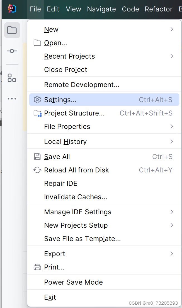This screenshot has width=182, height=308.
Task: Click the printer icon beside Print
Action: point(37,267)
